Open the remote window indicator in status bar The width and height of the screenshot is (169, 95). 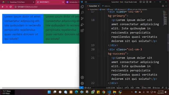click(81, 88)
